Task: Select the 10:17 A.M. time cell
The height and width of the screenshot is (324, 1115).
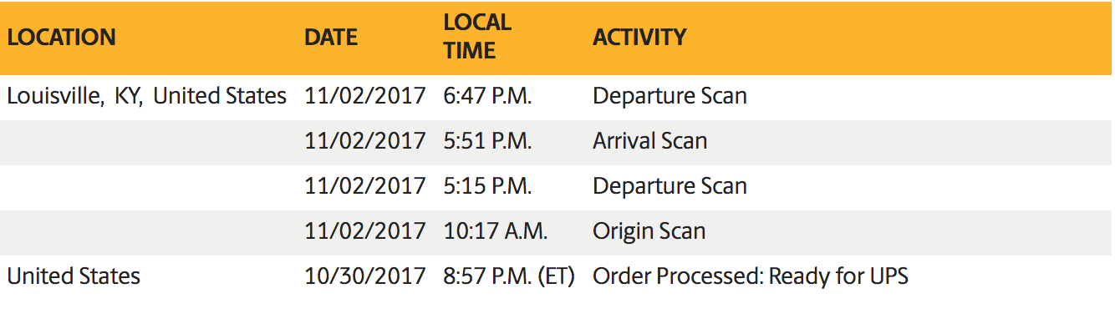Action: 496,231
